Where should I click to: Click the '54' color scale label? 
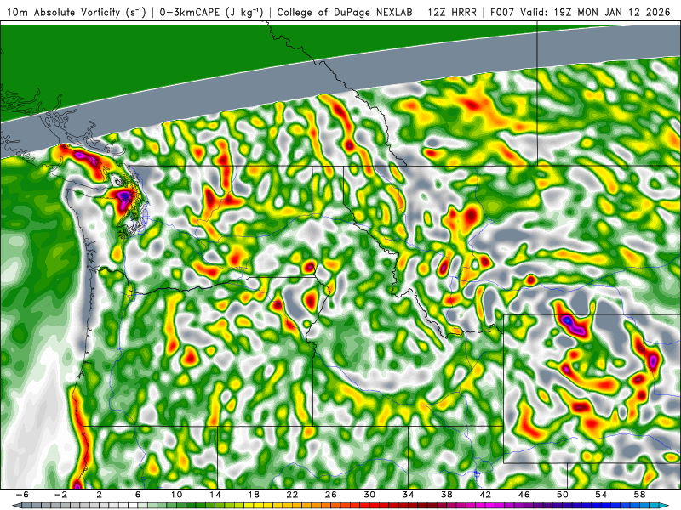tap(601, 495)
